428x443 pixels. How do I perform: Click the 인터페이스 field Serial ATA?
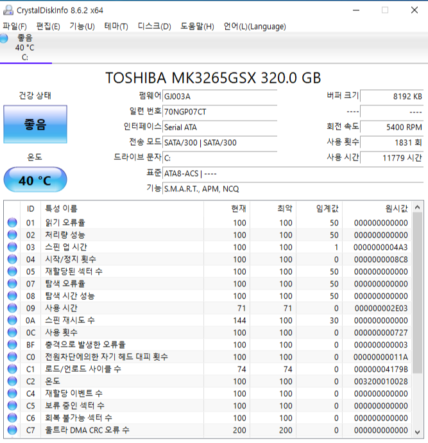tap(219, 127)
